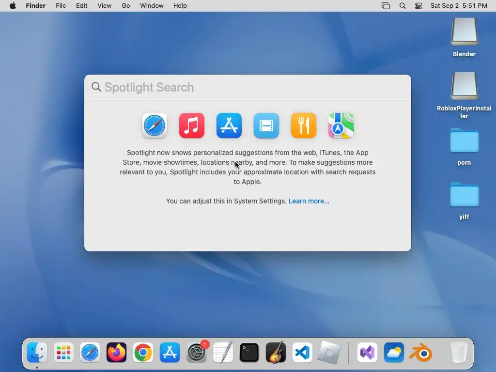496x372 pixels.
Task: Click the Spotlight search magnifier glyph
Action: pos(96,87)
